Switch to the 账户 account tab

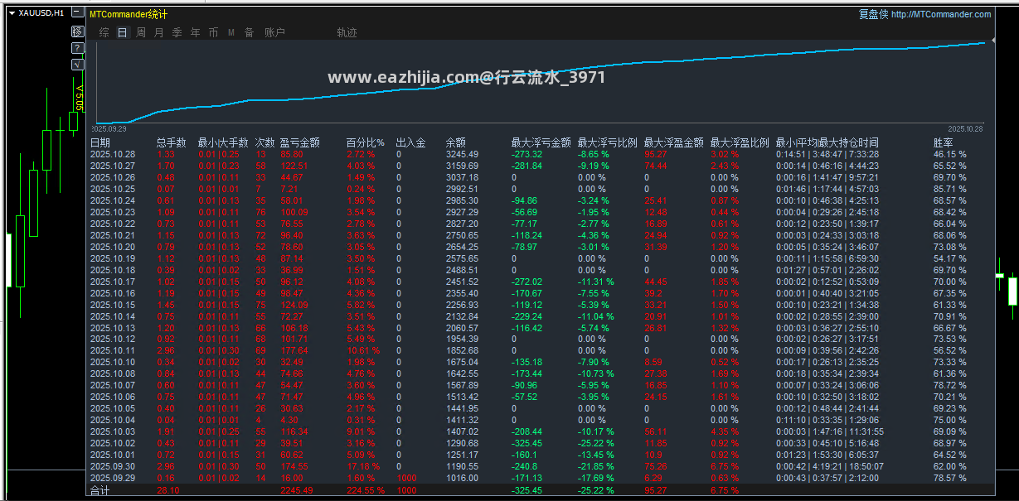coord(274,32)
